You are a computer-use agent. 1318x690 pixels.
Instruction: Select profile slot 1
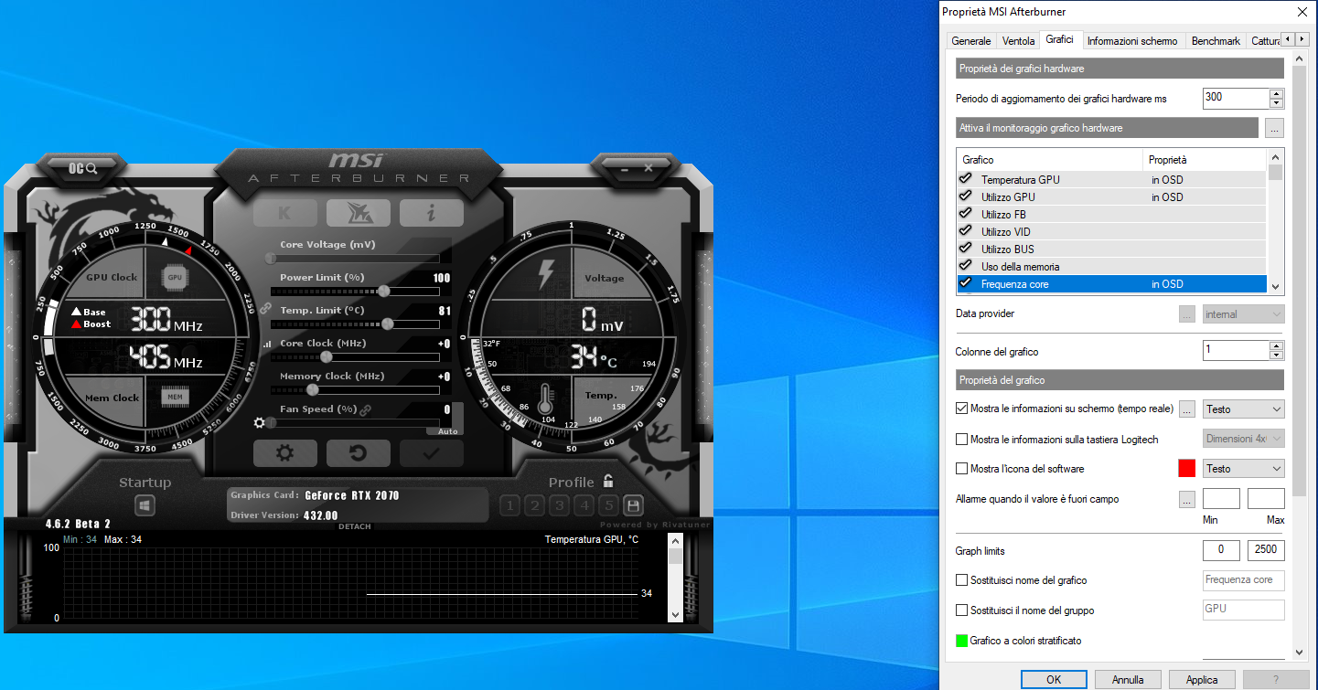(x=510, y=505)
